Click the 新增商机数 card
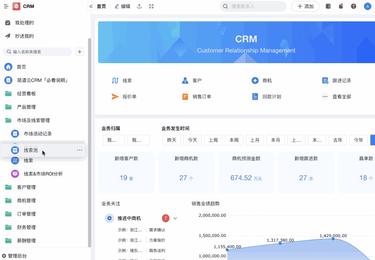 [x=186, y=172]
